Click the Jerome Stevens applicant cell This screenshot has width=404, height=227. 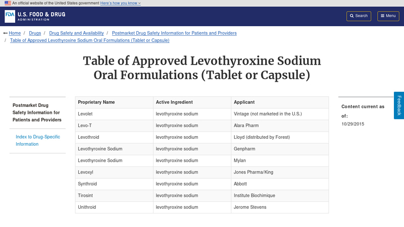point(280,207)
